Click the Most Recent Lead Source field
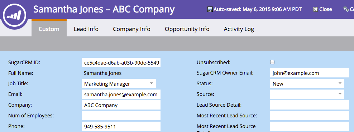Image resolution: width=354 pixels, height=132 pixels. 310,116
